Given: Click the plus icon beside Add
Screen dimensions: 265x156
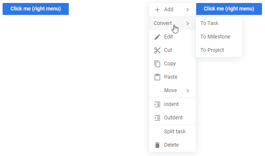Looking at the screenshot, I should click(157, 10).
